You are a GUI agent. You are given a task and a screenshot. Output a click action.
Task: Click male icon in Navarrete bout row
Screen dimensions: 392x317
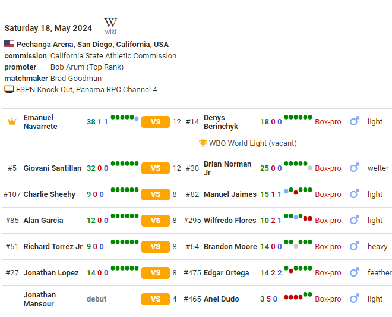click(355, 122)
